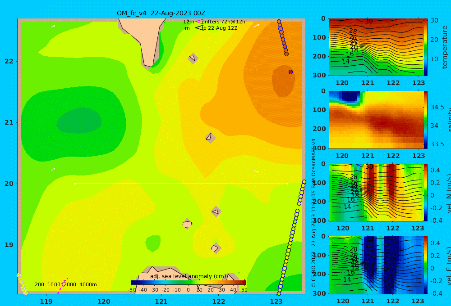
Task: Click the '33.5' tick on the salinity colorbar
Action: [437, 144]
